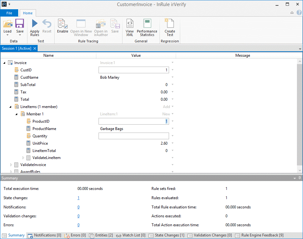Collapse the Invoice tree node

4,63
